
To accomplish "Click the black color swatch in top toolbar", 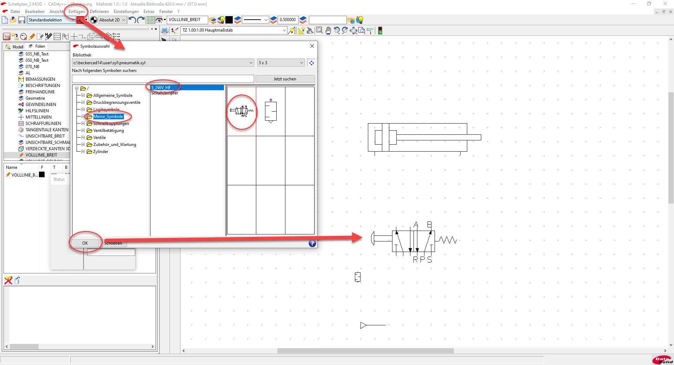I will coord(229,20).
